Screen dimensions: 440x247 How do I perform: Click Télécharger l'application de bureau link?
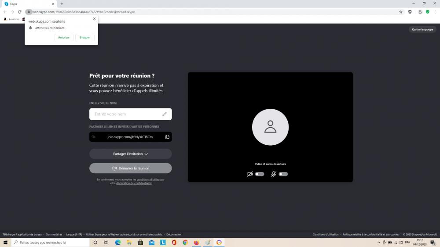click(x=22, y=234)
